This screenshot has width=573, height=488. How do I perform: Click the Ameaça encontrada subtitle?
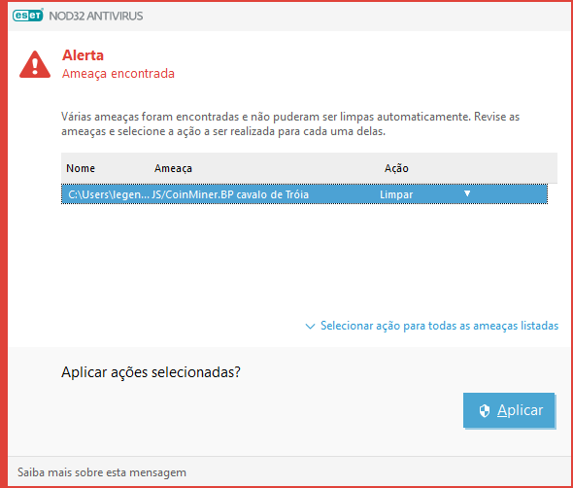(x=118, y=74)
